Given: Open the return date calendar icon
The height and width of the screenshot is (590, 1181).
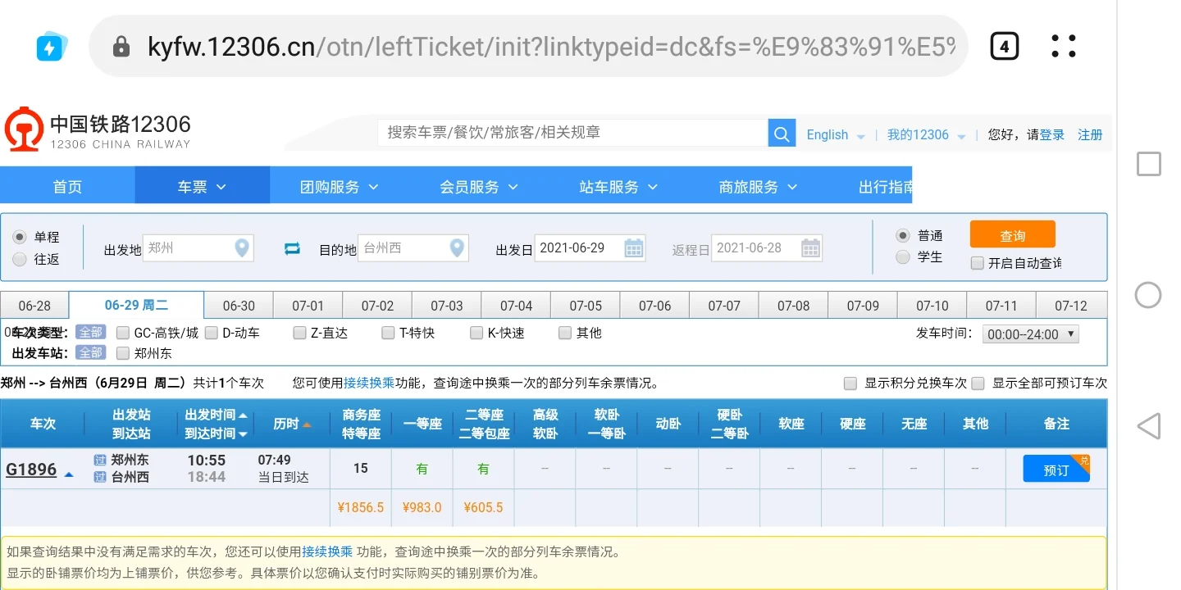Looking at the screenshot, I should click(810, 247).
